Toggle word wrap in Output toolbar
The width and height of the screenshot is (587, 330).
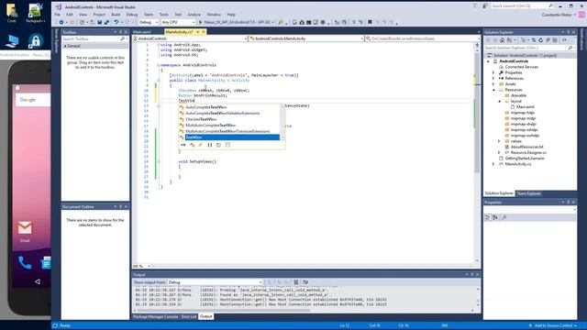pos(305,282)
